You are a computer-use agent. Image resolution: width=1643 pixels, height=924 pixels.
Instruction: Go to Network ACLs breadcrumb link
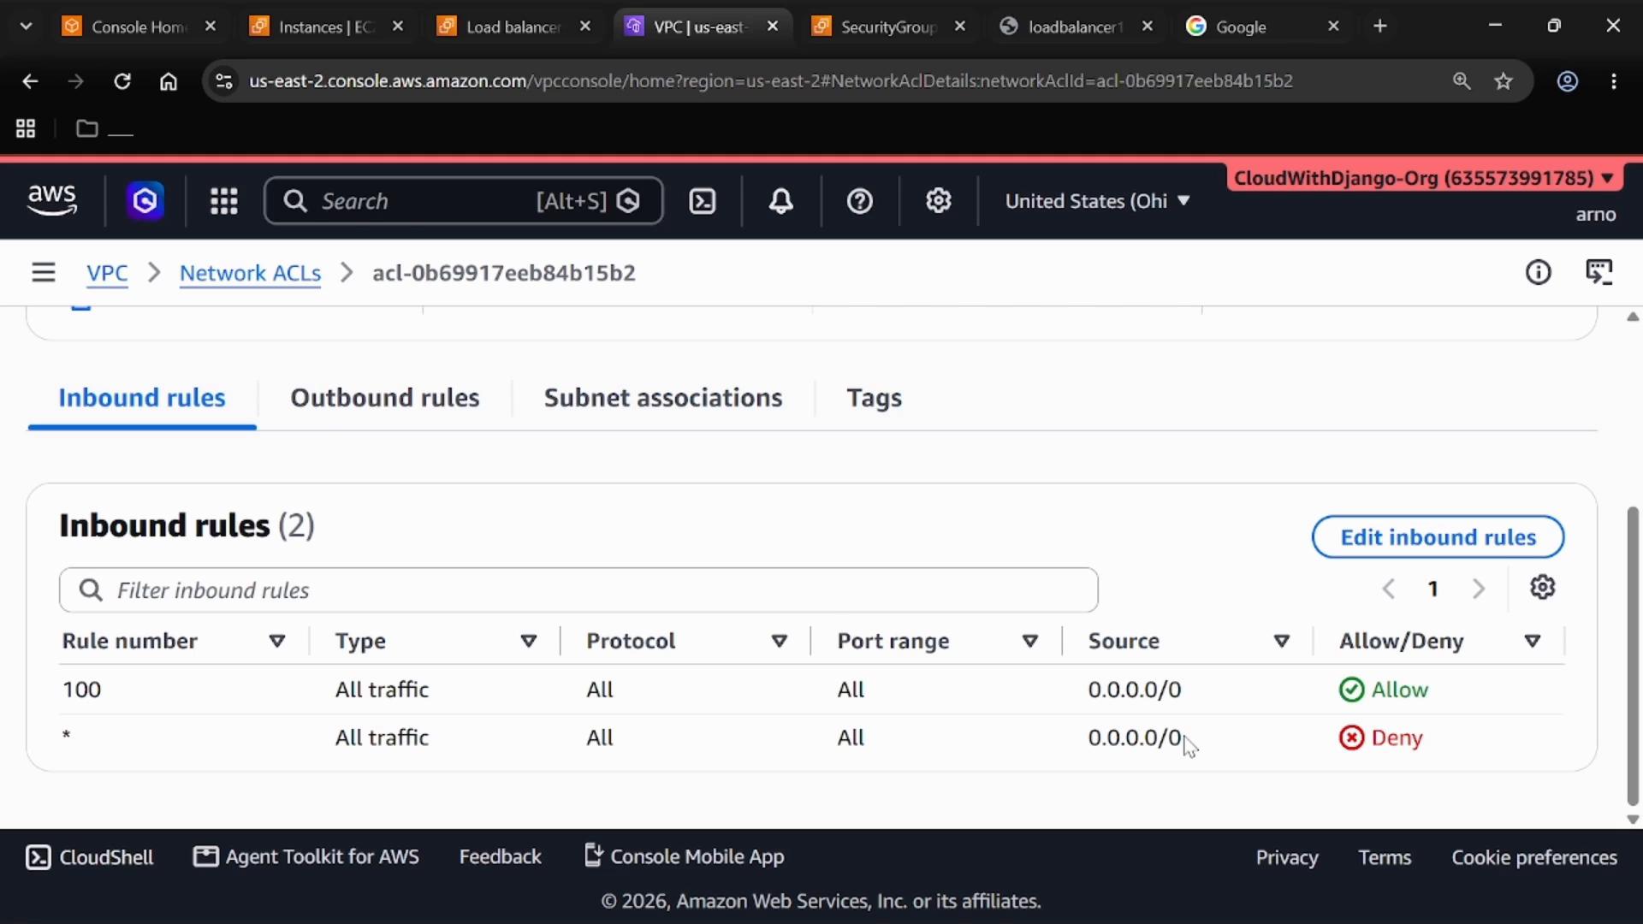[250, 273]
